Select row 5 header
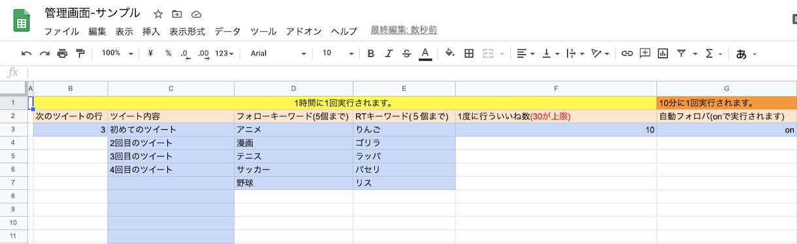 pos(14,156)
